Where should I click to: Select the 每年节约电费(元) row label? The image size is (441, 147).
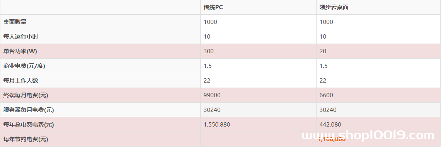[26, 139]
